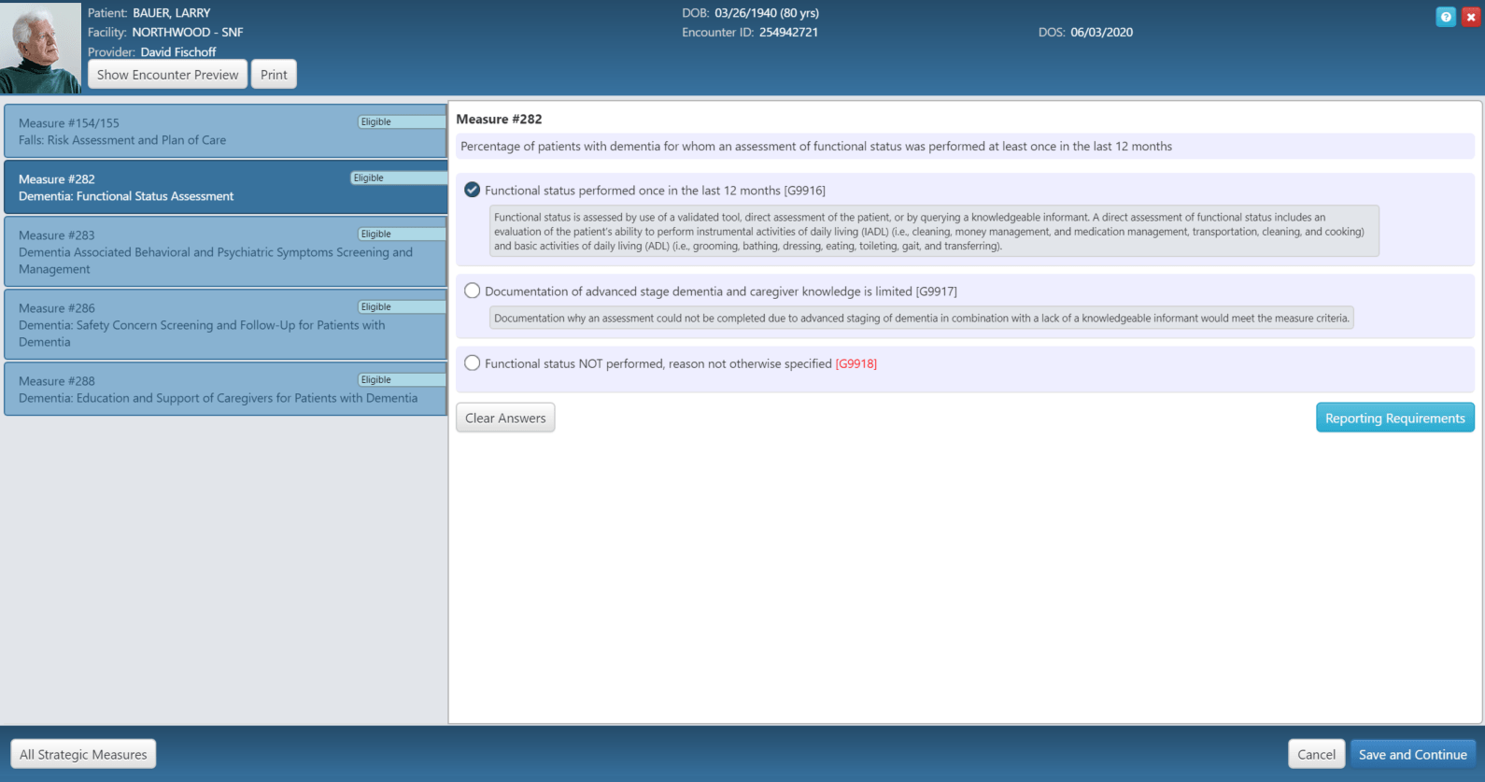Print the encounter
The height and width of the screenshot is (782, 1485).
[x=274, y=75]
